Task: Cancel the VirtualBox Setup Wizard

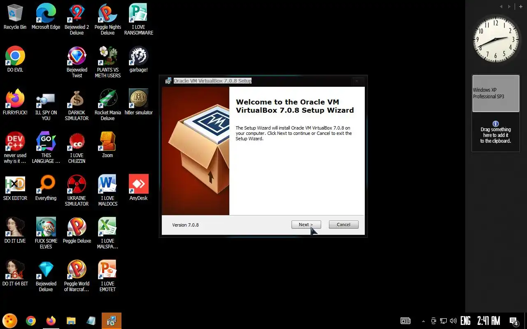Action: [x=343, y=225]
